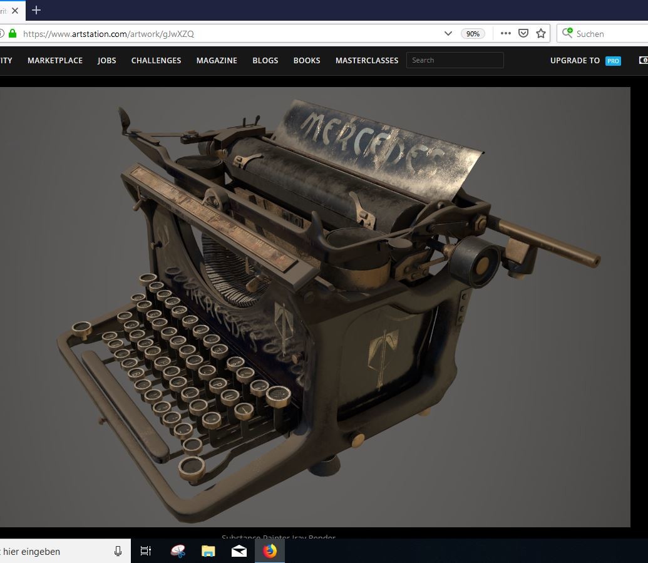Open Mail from the taskbar
This screenshot has width=648, height=563.
239,551
